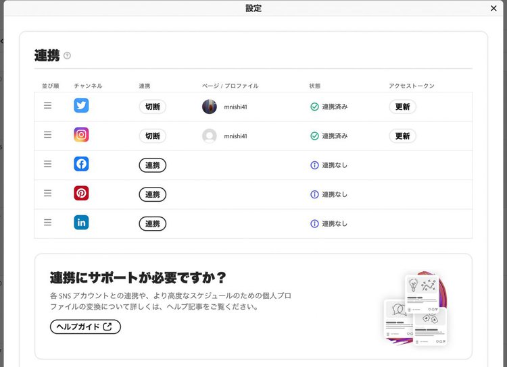The image size is (507, 367).
Task: Click the Twitter profile avatar for mnishi41
Action: (210, 107)
